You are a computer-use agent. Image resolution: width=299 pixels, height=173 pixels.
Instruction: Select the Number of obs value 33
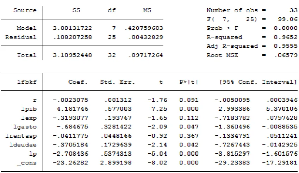tap(293, 10)
